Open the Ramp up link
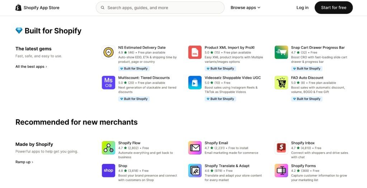 [24, 162]
